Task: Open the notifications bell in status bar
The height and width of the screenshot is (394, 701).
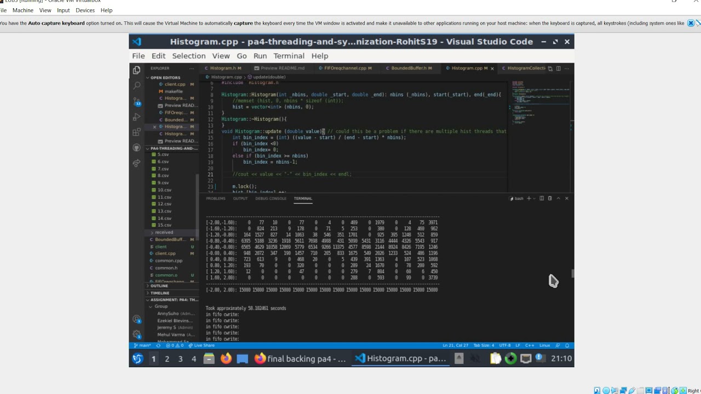Action: point(567,345)
